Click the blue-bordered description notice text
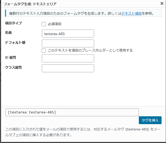The height and width of the screenshot is (143, 166). point(63,13)
